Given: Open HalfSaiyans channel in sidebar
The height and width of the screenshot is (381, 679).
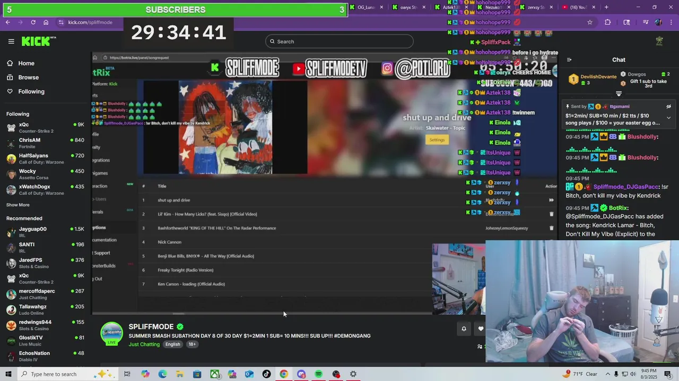Looking at the screenshot, I should click(x=46, y=159).
